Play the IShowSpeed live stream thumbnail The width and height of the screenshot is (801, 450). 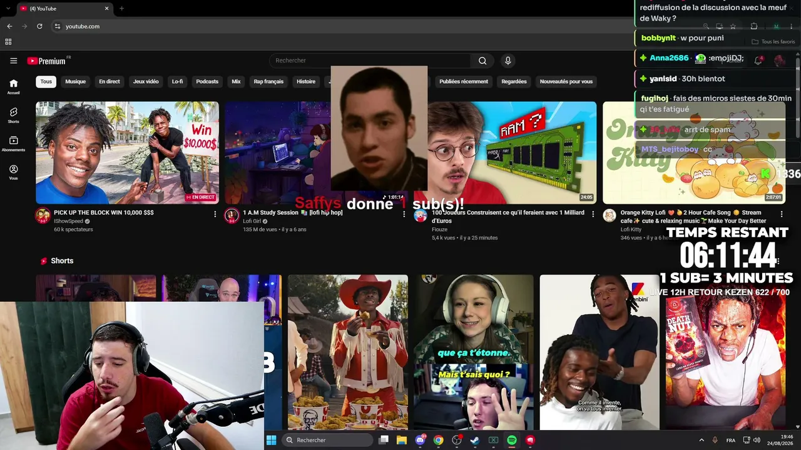click(127, 152)
